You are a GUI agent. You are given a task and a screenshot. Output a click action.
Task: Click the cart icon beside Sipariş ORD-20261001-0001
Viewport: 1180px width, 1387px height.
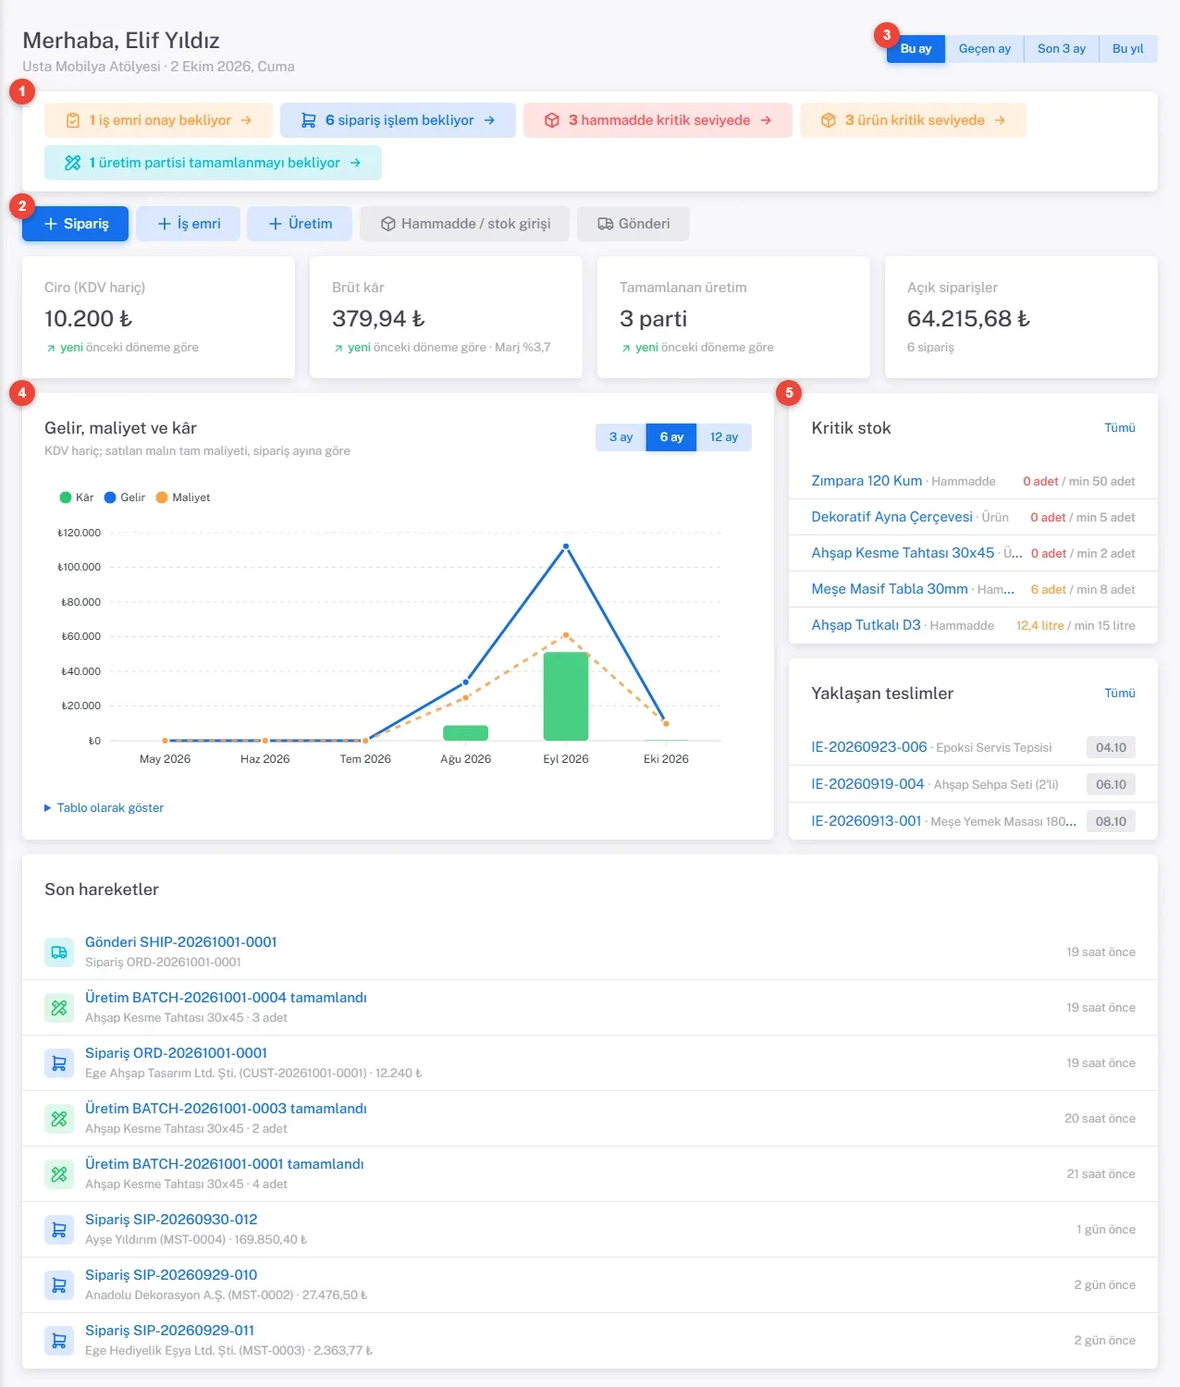tap(59, 1063)
